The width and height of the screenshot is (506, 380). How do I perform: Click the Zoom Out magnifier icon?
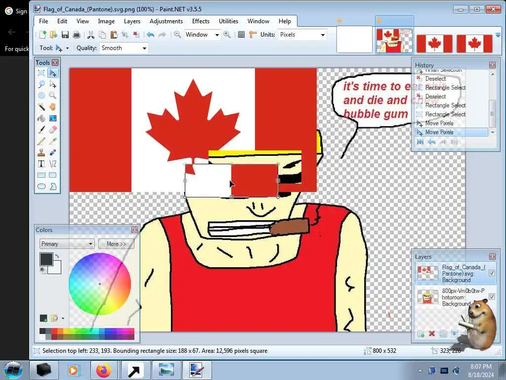177,35
